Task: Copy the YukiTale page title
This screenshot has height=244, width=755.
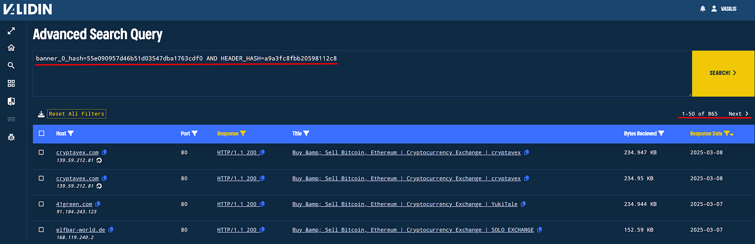Action: coord(523,204)
